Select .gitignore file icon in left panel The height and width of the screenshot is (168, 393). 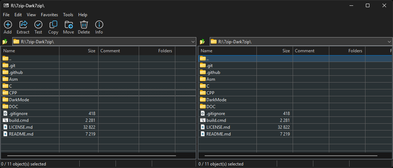(5, 113)
